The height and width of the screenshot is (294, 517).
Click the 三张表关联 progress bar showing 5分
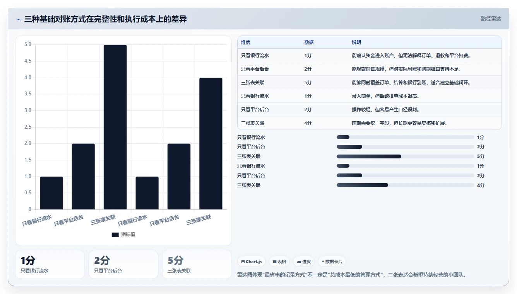405,156
